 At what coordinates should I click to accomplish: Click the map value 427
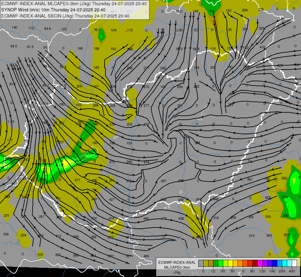pos(112,199)
